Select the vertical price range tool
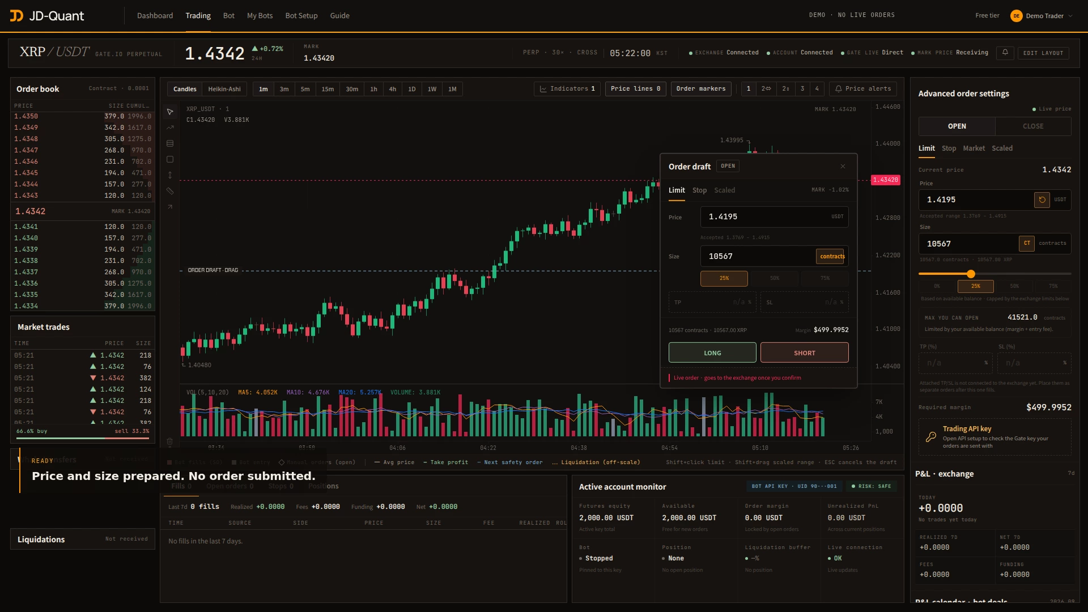Image resolution: width=1088 pixels, height=612 pixels. point(170,176)
